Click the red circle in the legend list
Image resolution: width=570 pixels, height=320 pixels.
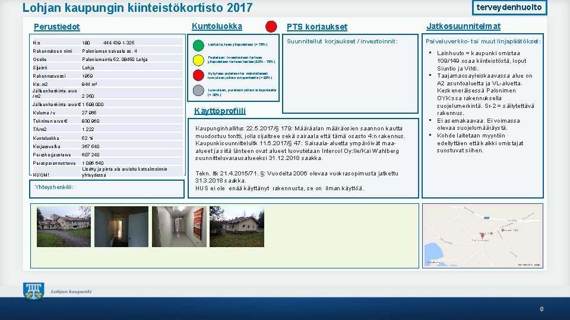[198, 75]
